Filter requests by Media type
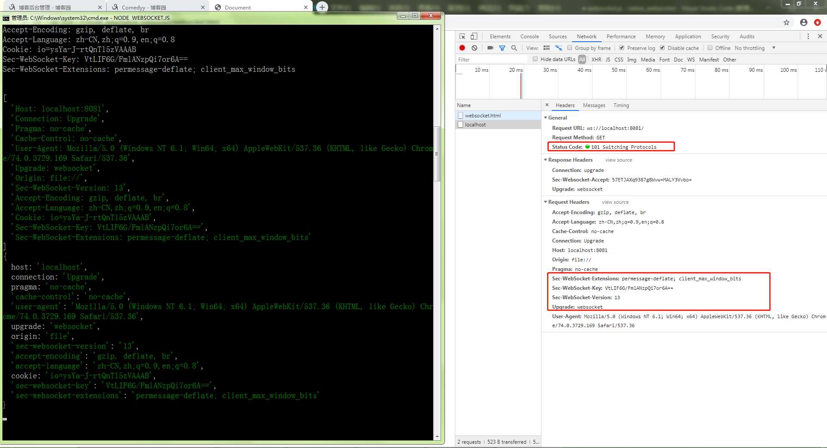 click(x=647, y=59)
